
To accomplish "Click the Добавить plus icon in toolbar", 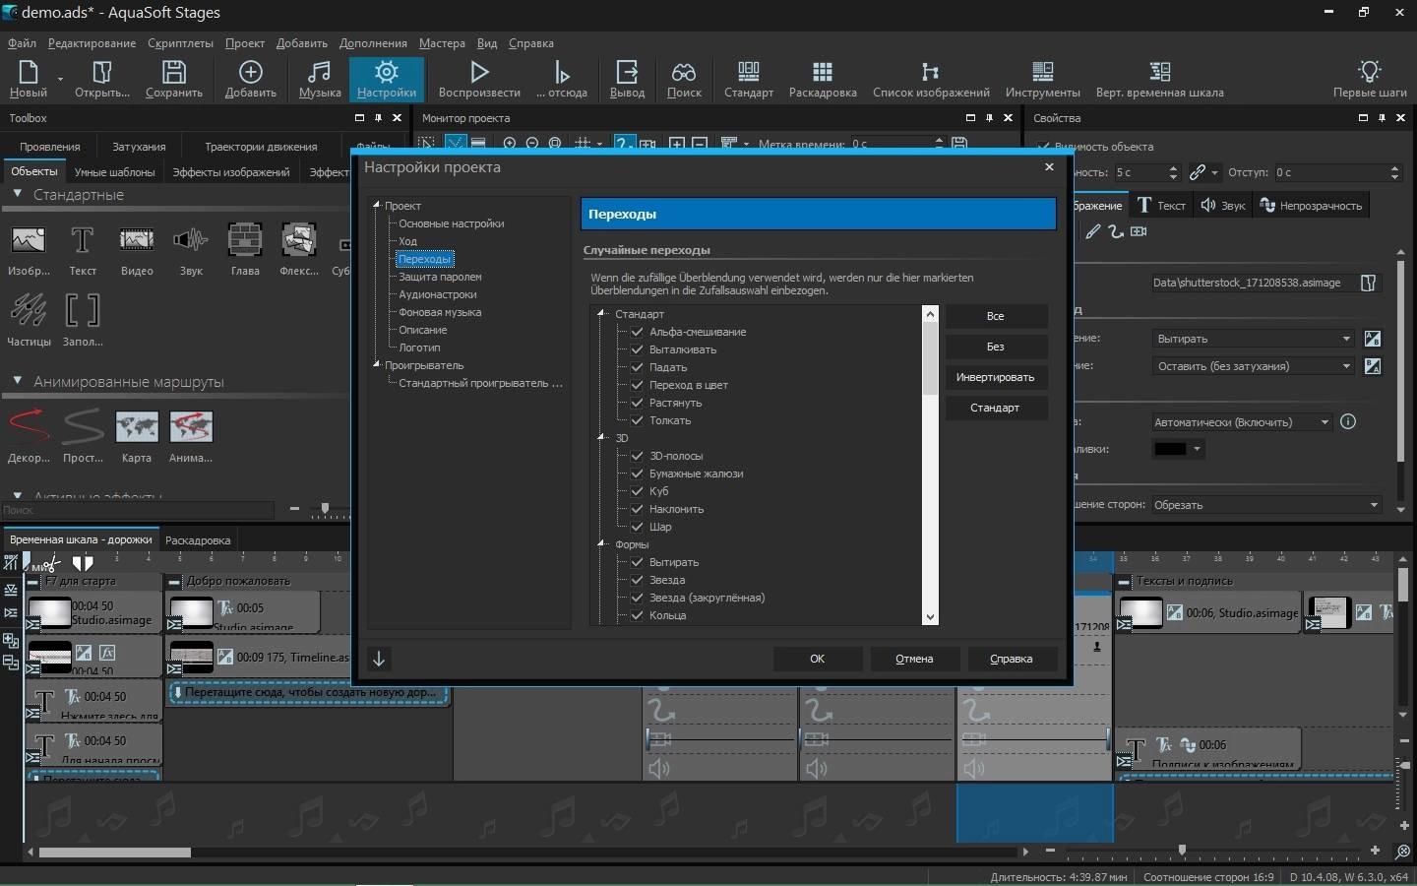I will click(x=251, y=79).
